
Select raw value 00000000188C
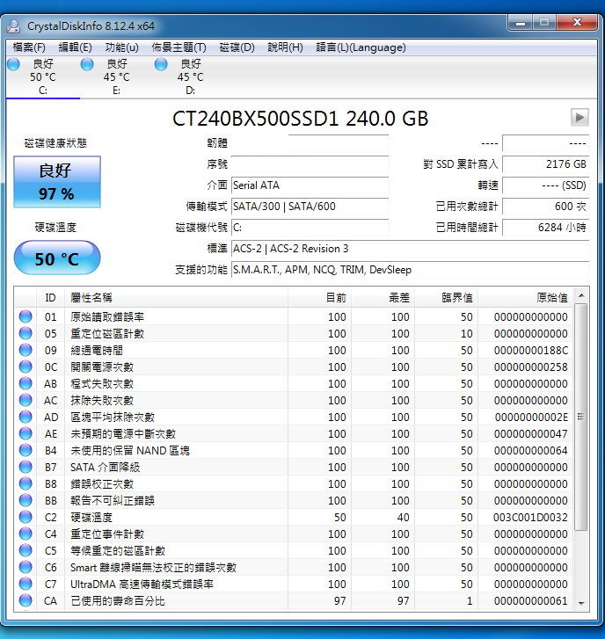[530, 351]
